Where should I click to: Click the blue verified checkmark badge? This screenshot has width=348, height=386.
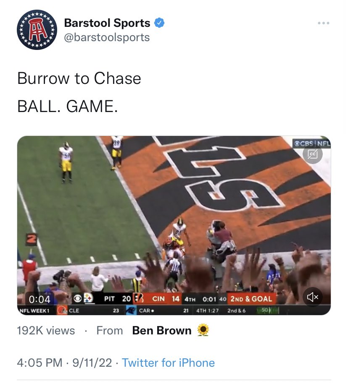[159, 23]
